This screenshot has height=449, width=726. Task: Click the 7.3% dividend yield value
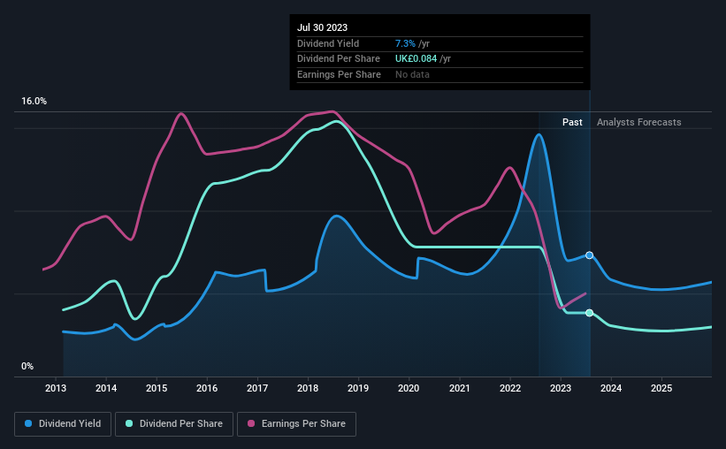click(x=405, y=43)
